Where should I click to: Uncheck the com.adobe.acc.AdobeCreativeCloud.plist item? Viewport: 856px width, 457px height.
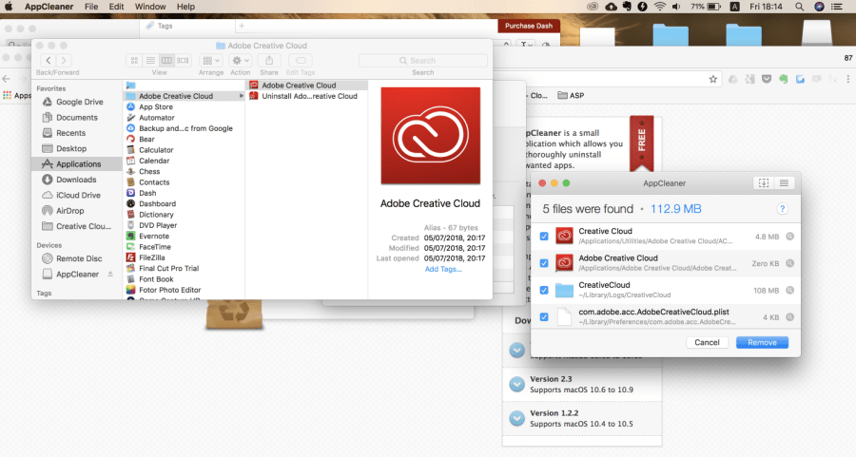tap(544, 316)
